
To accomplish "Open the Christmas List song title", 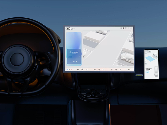I will pos(74,52).
